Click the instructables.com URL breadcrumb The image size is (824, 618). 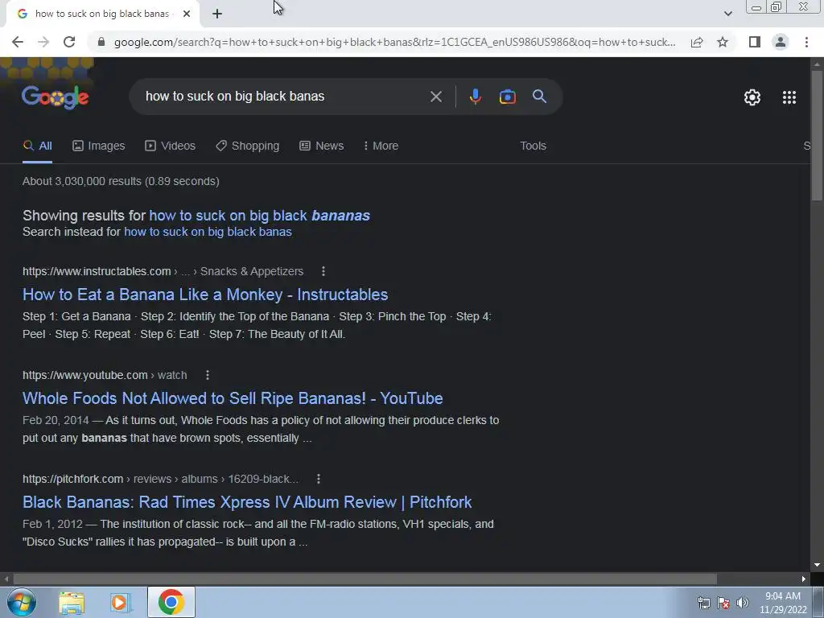pyautogui.click(x=163, y=271)
